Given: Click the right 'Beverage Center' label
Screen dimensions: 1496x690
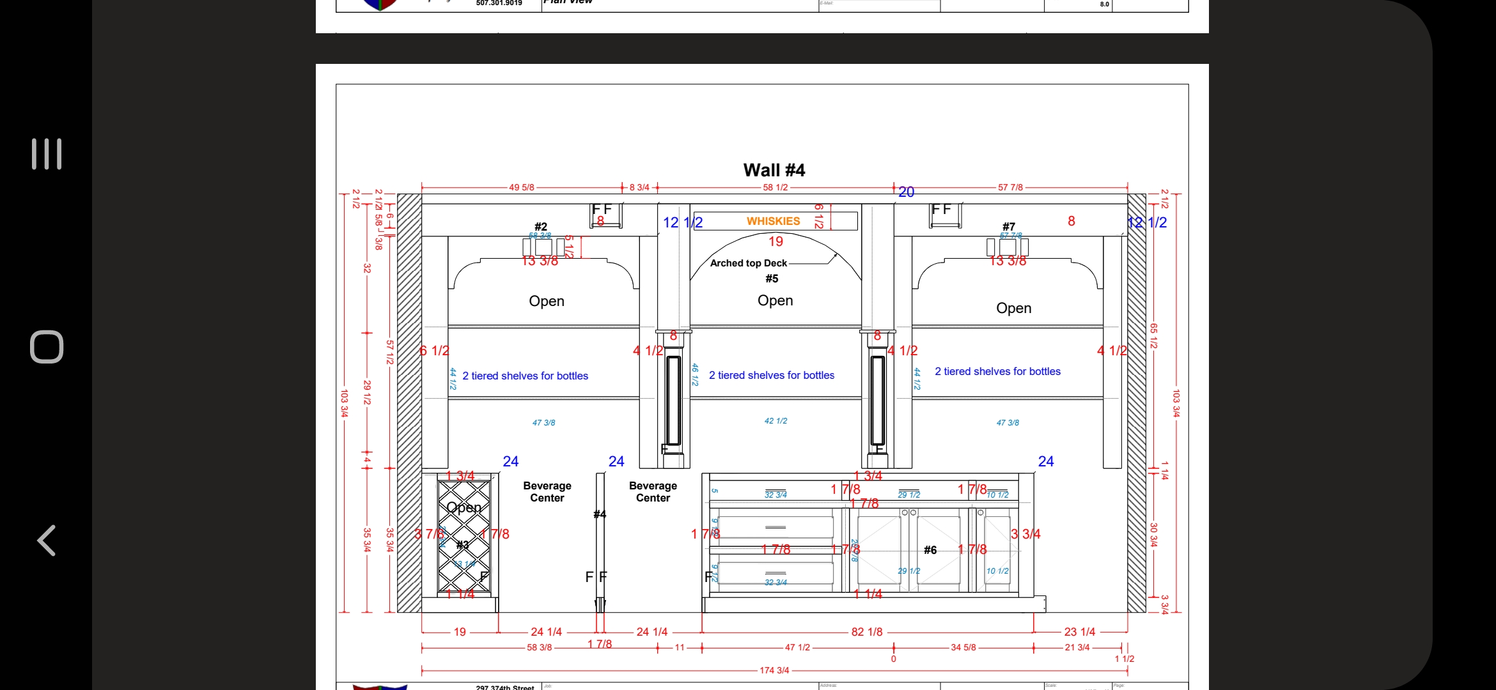Looking at the screenshot, I should click(x=653, y=492).
